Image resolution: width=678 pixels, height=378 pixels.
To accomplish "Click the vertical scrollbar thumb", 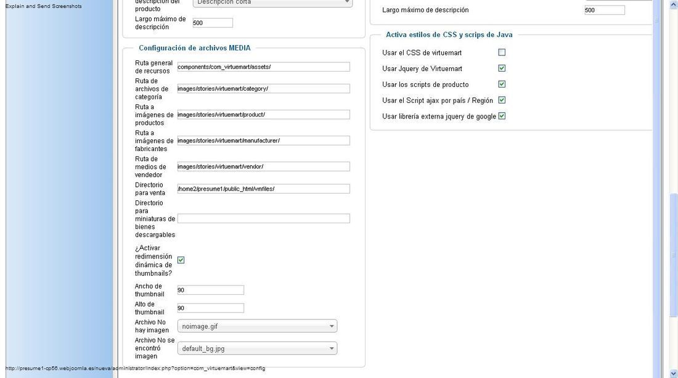I will 674,255.
